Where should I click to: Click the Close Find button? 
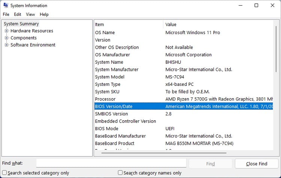(257, 164)
